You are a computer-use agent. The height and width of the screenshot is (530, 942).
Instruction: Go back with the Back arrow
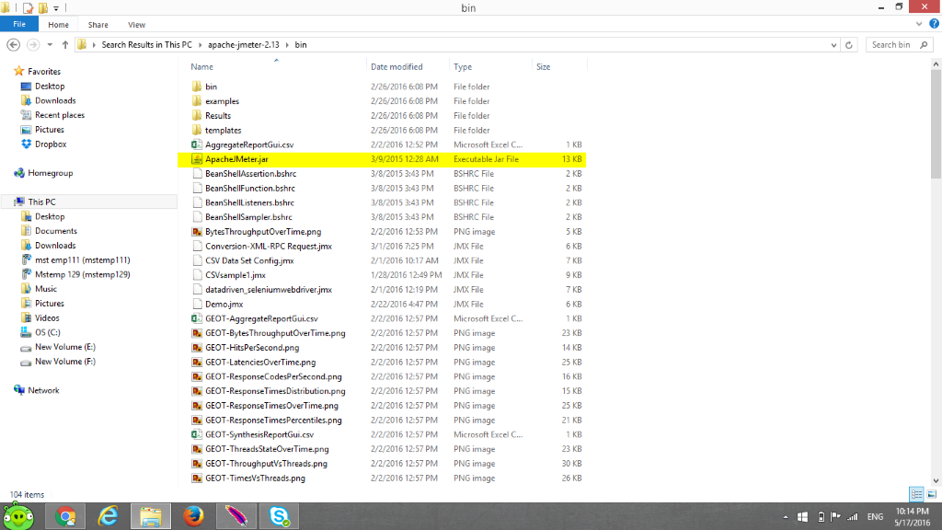point(13,44)
